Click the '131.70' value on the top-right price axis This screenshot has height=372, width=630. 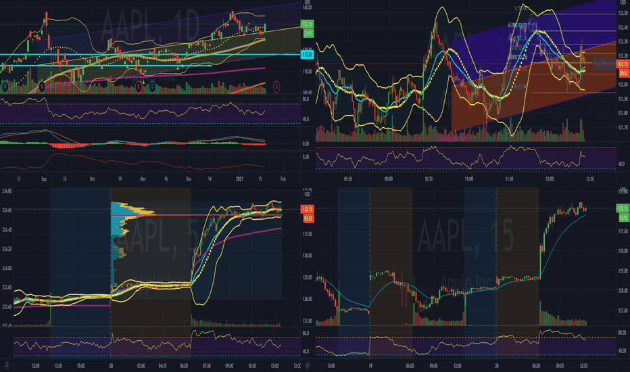pos(623,127)
